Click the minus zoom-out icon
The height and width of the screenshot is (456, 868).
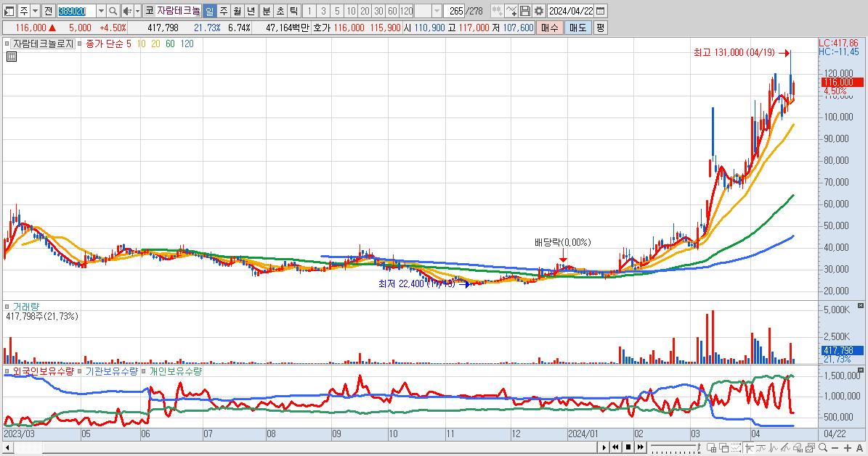coord(835,447)
